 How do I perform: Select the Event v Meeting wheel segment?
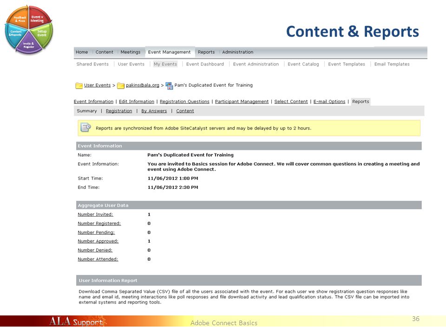coord(38,18)
